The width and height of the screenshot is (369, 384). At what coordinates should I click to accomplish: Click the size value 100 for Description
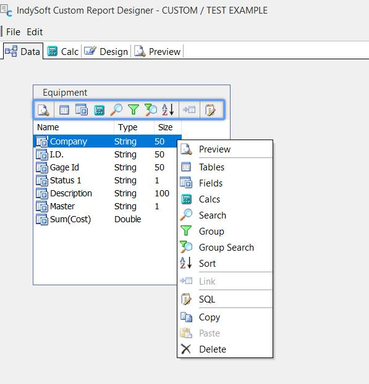point(162,193)
